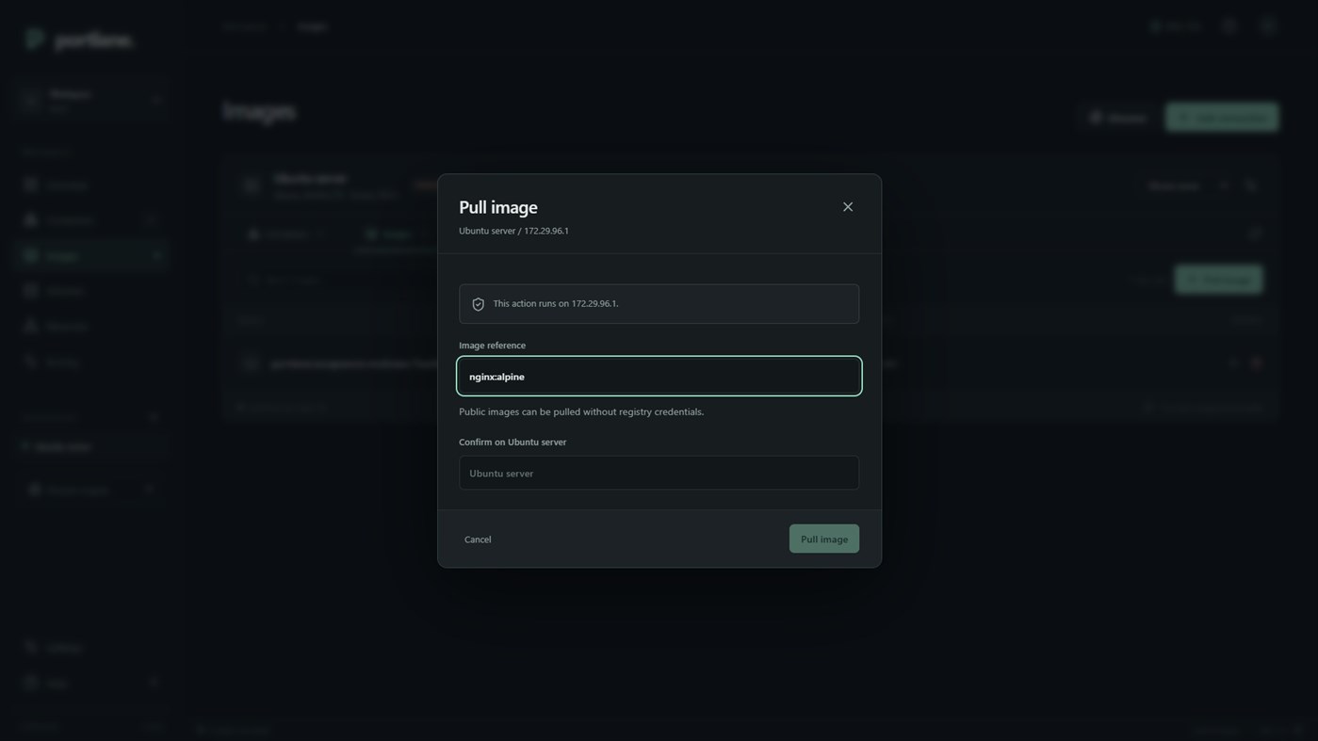This screenshot has width=1318, height=741.
Task: Click the shield icon in the notice
Action: (x=479, y=304)
